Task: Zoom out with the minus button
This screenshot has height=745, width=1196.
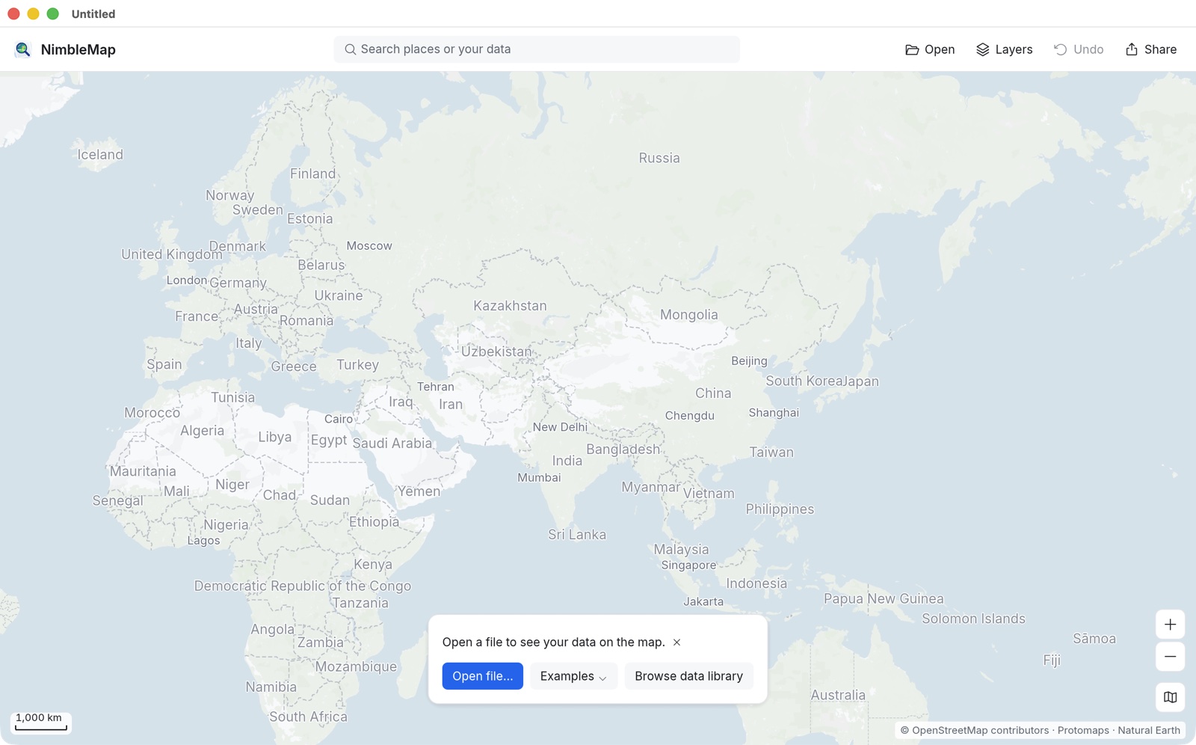Action: [1170, 657]
